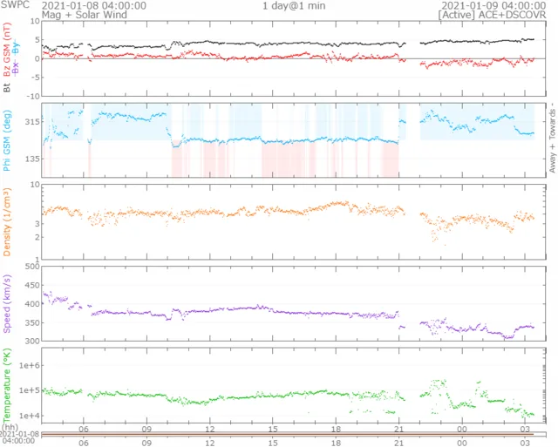
Task: Click the '135' tick on Phi axis
Action: click(31, 159)
